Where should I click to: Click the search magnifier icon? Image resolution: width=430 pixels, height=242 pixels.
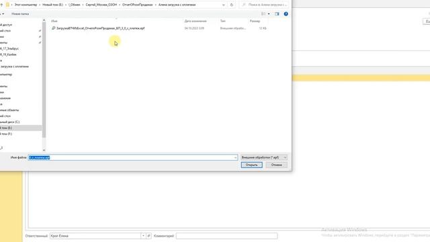coord(244,5)
